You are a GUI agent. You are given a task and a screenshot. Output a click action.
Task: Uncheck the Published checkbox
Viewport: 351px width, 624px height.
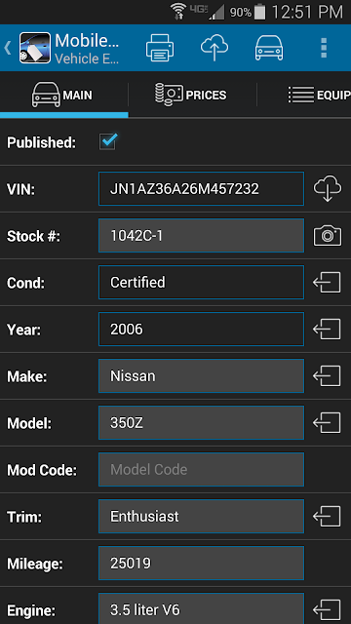(x=108, y=141)
